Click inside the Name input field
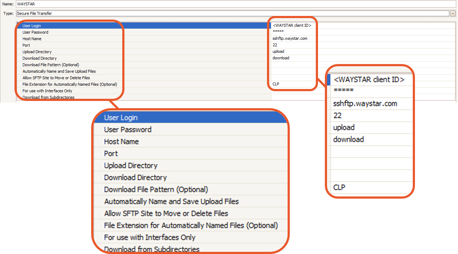Screen dimensions: 458x254 click(x=145, y=4)
